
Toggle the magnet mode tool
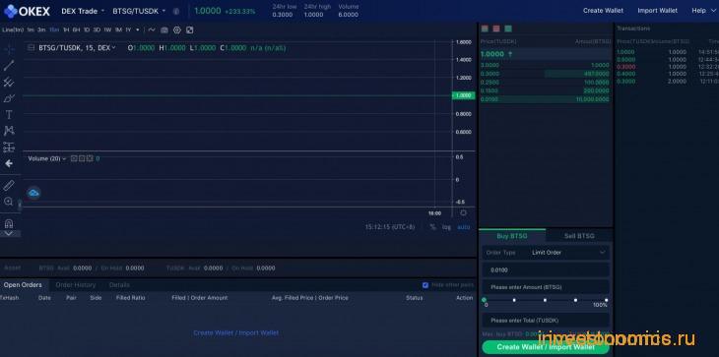[x=9, y=223]
